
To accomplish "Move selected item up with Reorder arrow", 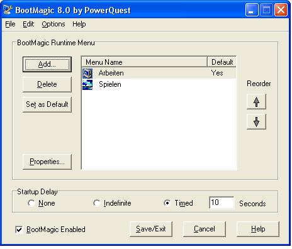I will pos(256,102).
